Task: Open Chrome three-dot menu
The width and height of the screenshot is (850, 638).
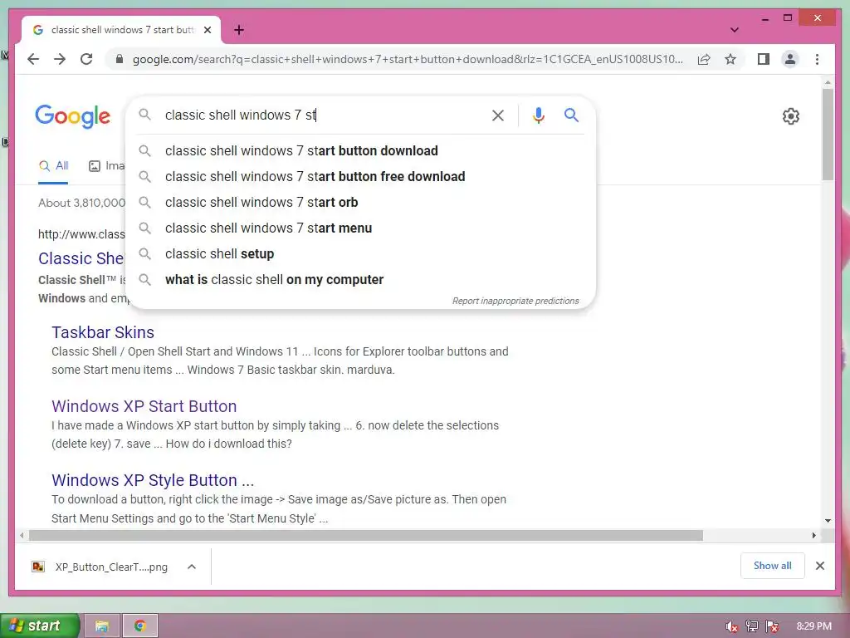Action: tap(817, 59)
